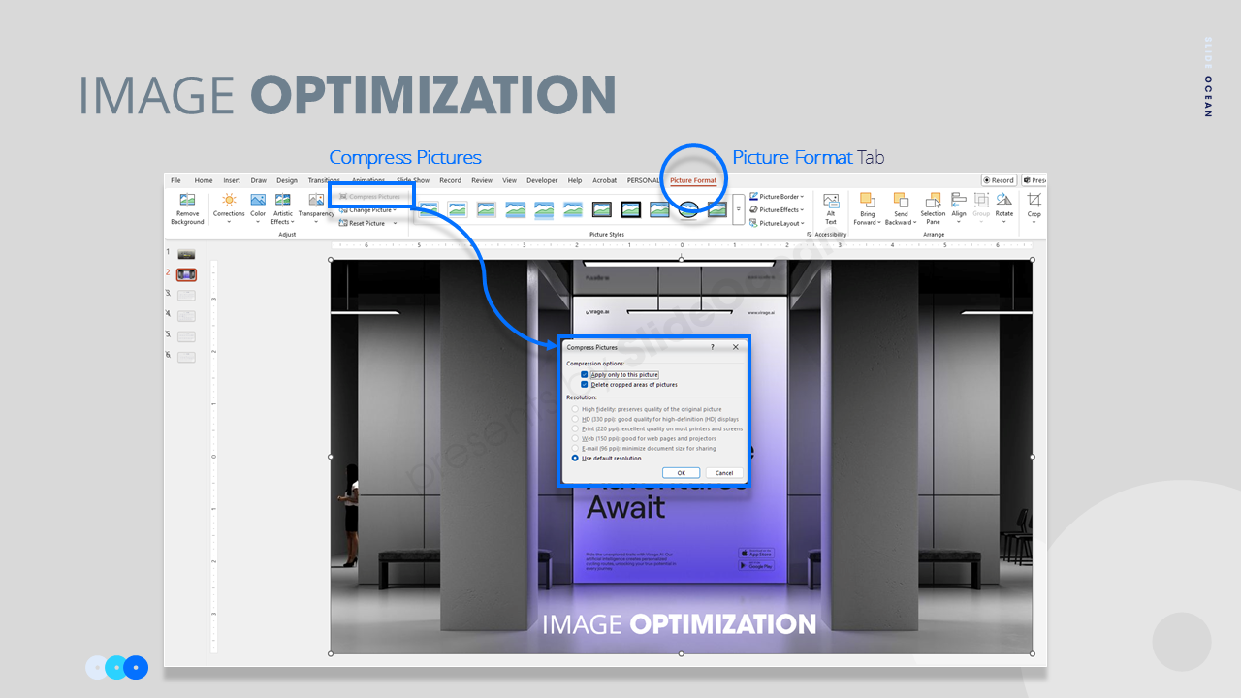Expand the Bring Forward dropdown arrow
Screen dimensions: 1241x698
[x=879, y=223]
